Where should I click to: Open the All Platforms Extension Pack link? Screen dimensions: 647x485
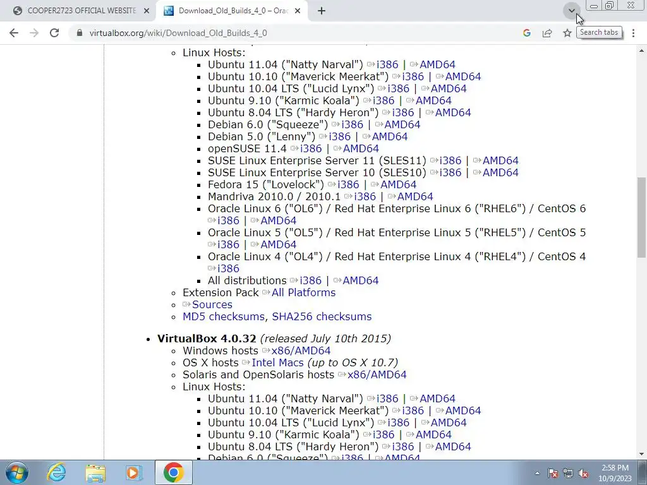pyautogui.click(x=303, y=292)
